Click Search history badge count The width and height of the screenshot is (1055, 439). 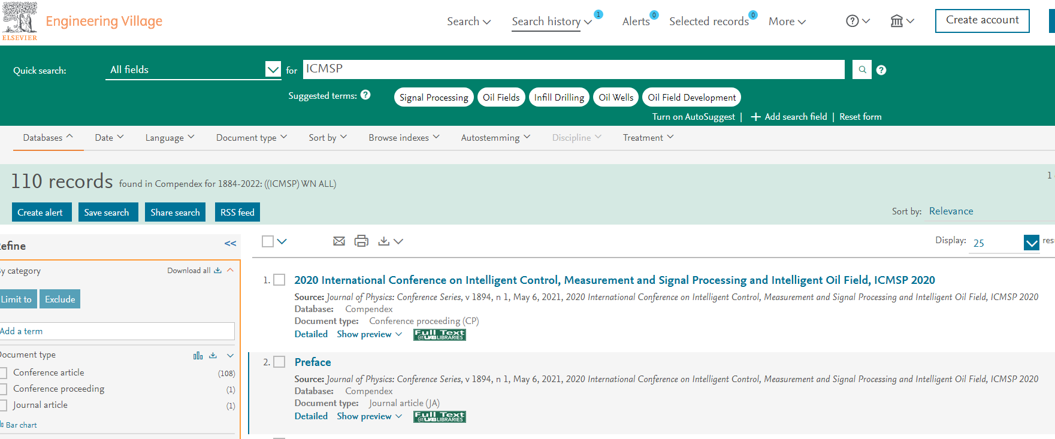click(598, 14)
